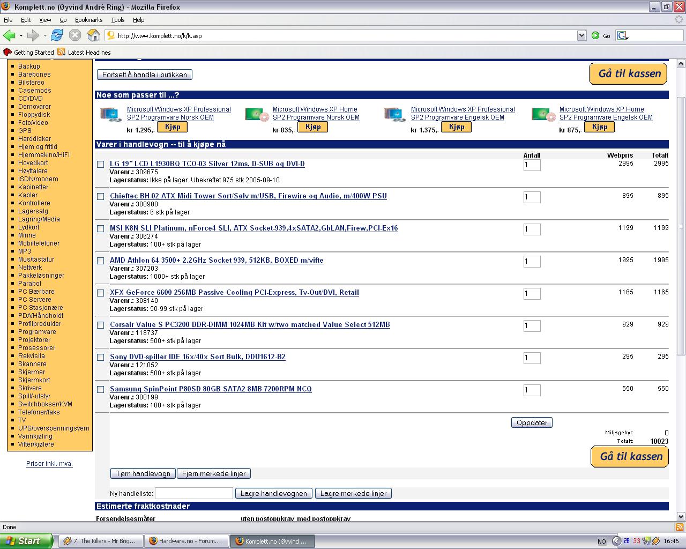The height and width of the screenshot is (549, 686).
Task: Switch to Hardware.no Forum taskbar window
Action: (x=187, y=541)
